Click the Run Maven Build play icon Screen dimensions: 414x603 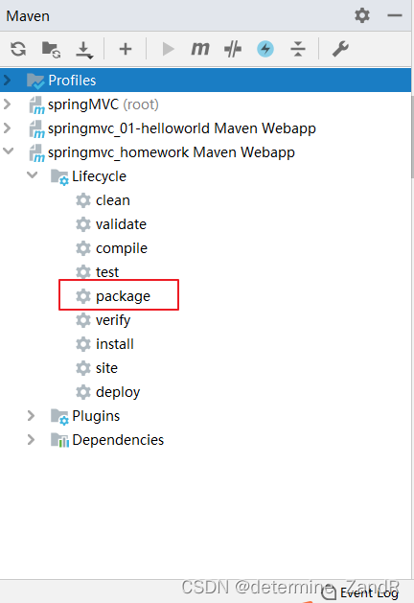[168, 49]
